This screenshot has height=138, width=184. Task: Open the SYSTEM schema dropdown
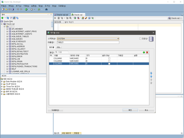(x=118, y=39)
